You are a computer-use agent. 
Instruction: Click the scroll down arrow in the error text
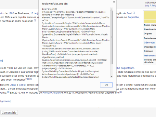tap(111, 77)
